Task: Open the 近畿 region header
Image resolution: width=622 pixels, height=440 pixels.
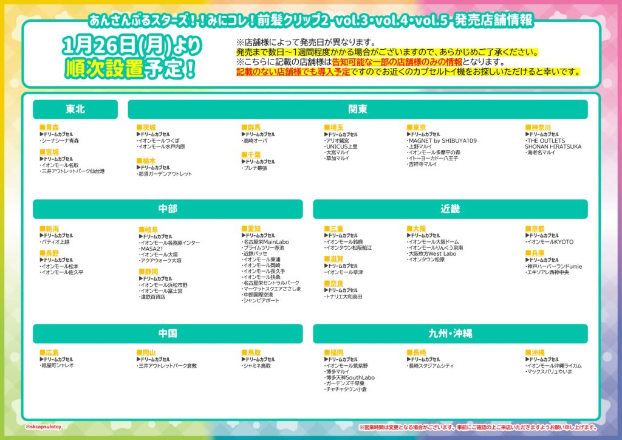Action: [x=450, y=209]
